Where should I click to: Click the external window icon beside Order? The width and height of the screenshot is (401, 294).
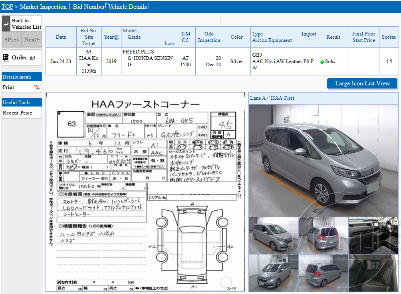[33, 57]
